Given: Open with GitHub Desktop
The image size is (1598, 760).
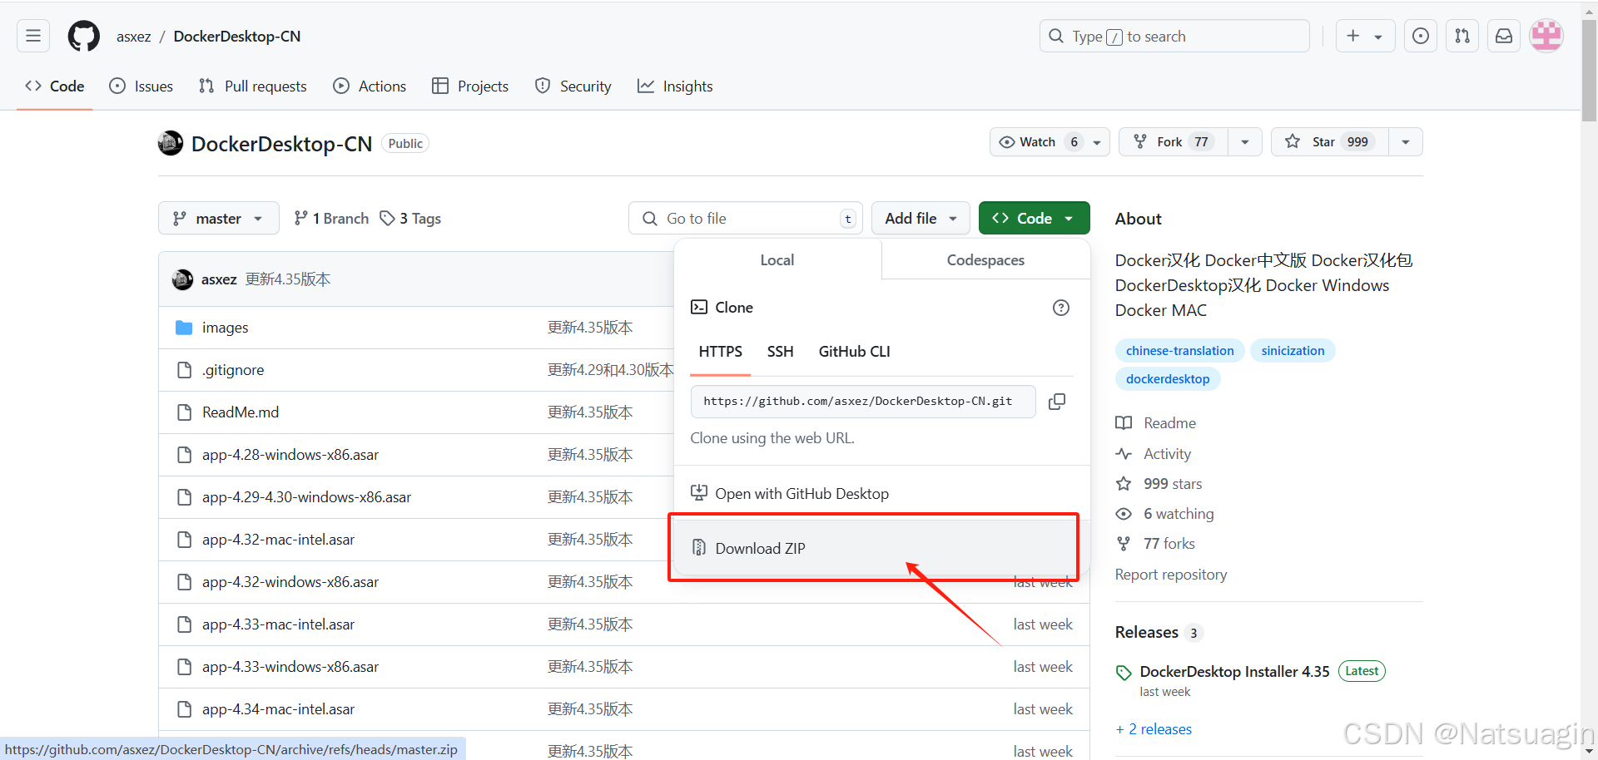Looking at the screenshot, I should 801,494.
